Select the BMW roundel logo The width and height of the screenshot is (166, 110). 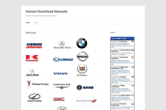pyautogui.click(x=82, y=43)
